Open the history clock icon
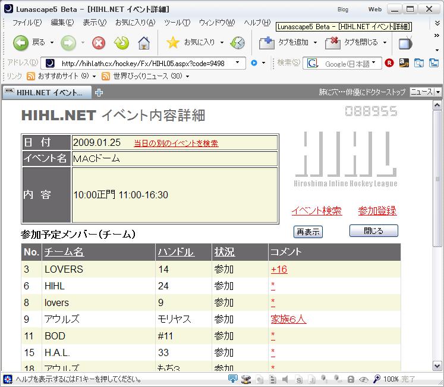Viewport: 444px width, 387px height. click(237, 42)
